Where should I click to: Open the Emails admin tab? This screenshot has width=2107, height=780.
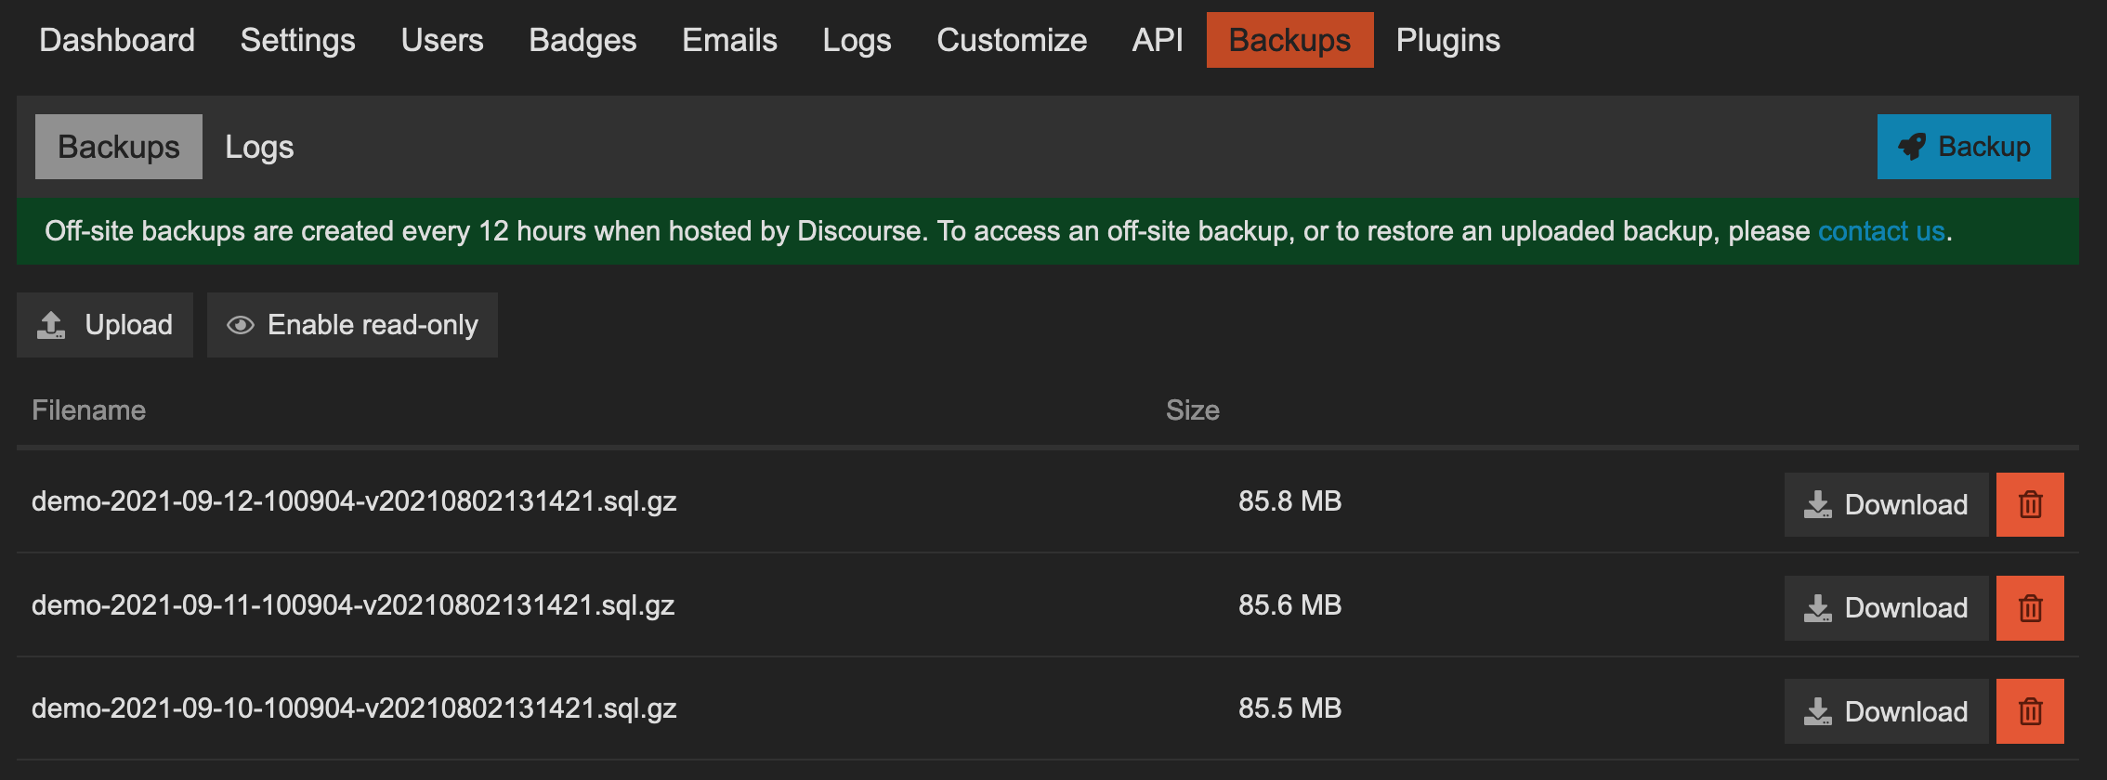[x=729, y=40]
